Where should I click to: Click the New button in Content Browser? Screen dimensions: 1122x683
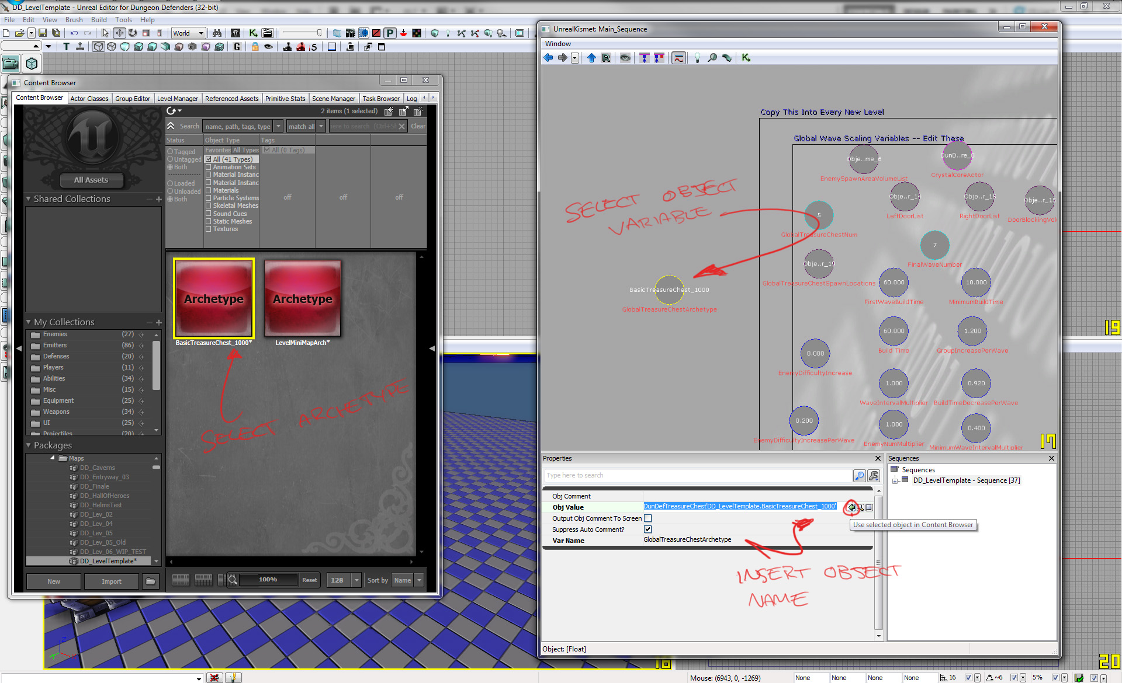[x=54, y=581]
